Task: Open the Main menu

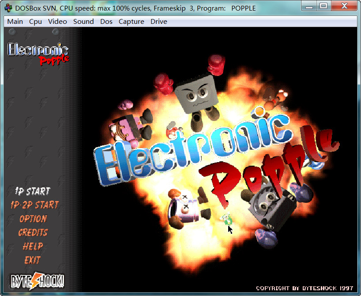Action: pos(15,21)
